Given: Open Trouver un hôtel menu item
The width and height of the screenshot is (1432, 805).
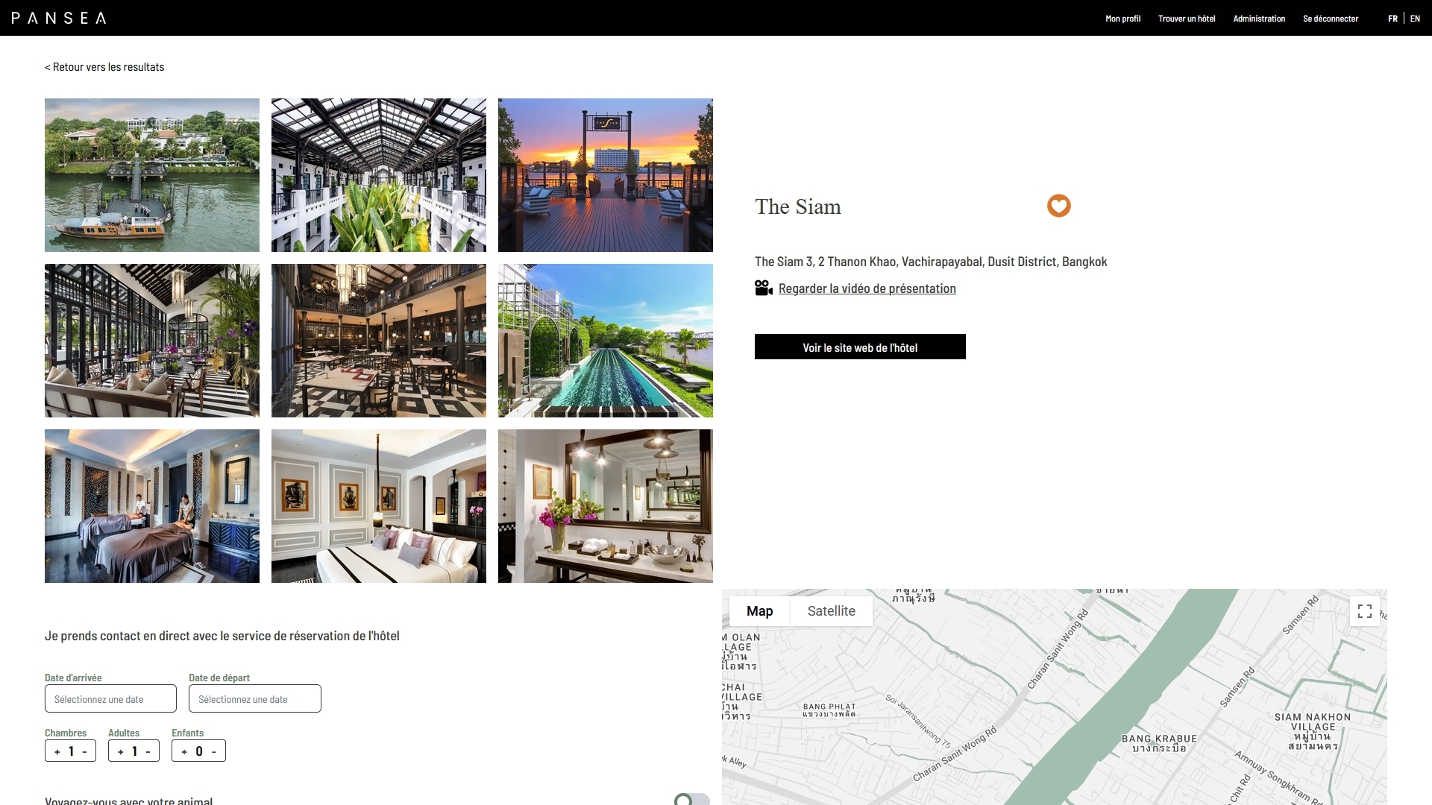Looking at the screenshot, I should click(1187, 19).
